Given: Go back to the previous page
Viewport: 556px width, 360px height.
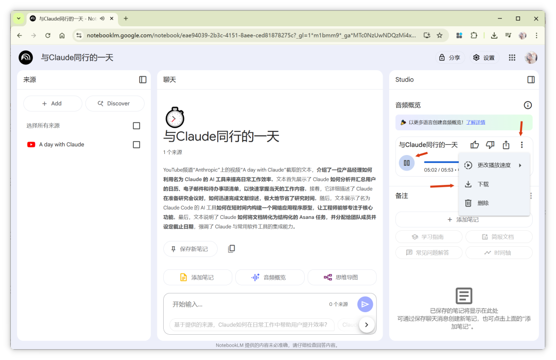Looking at the screenshot, I should 20,35.
